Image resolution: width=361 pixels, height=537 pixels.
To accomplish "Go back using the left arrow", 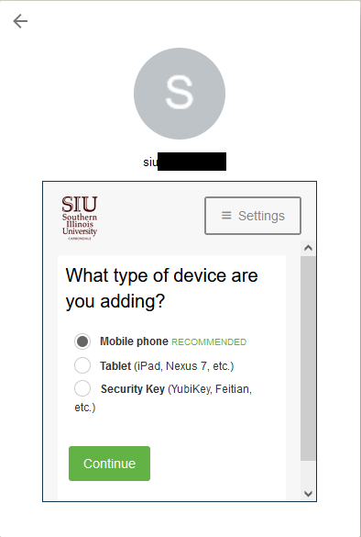I will click(x=20, y=21).
